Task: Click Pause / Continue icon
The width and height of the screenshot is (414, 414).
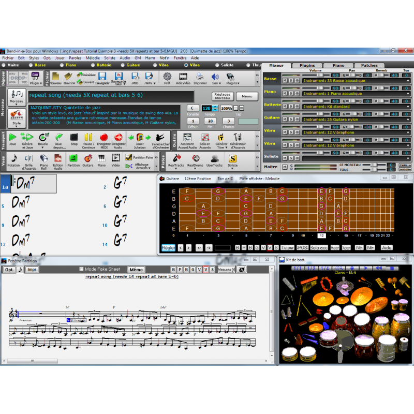Action: (88, 137)
